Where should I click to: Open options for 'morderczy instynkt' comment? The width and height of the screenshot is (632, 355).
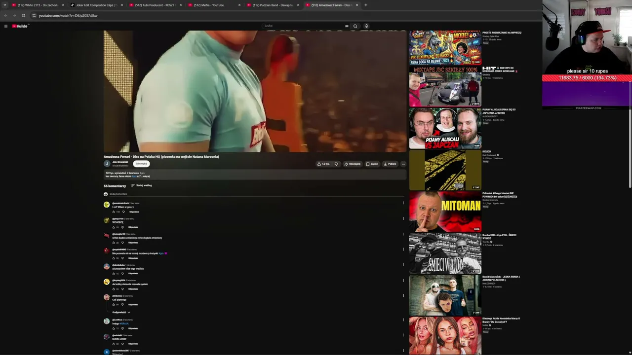coord(403,249)
